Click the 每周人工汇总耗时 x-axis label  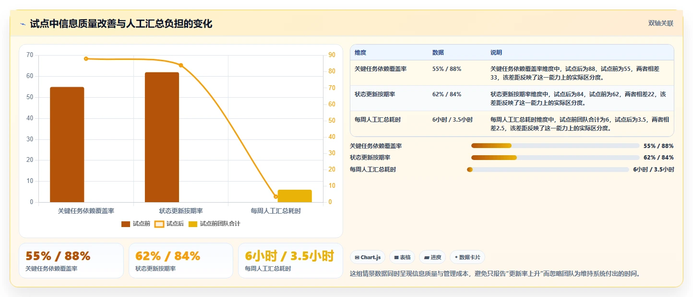click(275, 211)
